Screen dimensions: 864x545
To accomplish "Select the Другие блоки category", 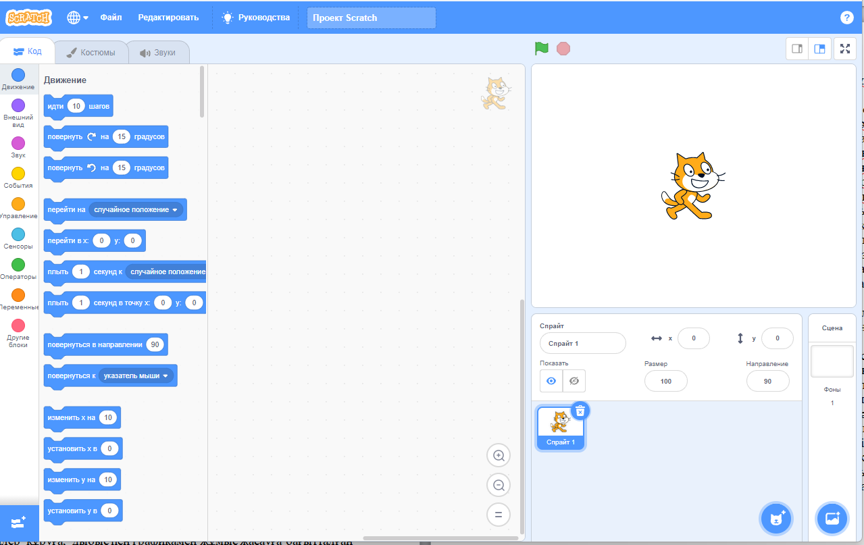I will 18,333.
